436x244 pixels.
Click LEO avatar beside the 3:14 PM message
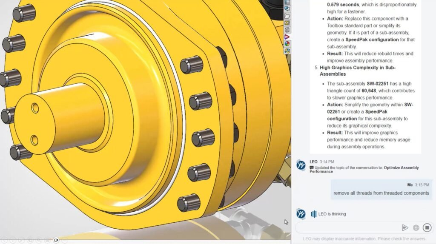click(x=301, y=165)
